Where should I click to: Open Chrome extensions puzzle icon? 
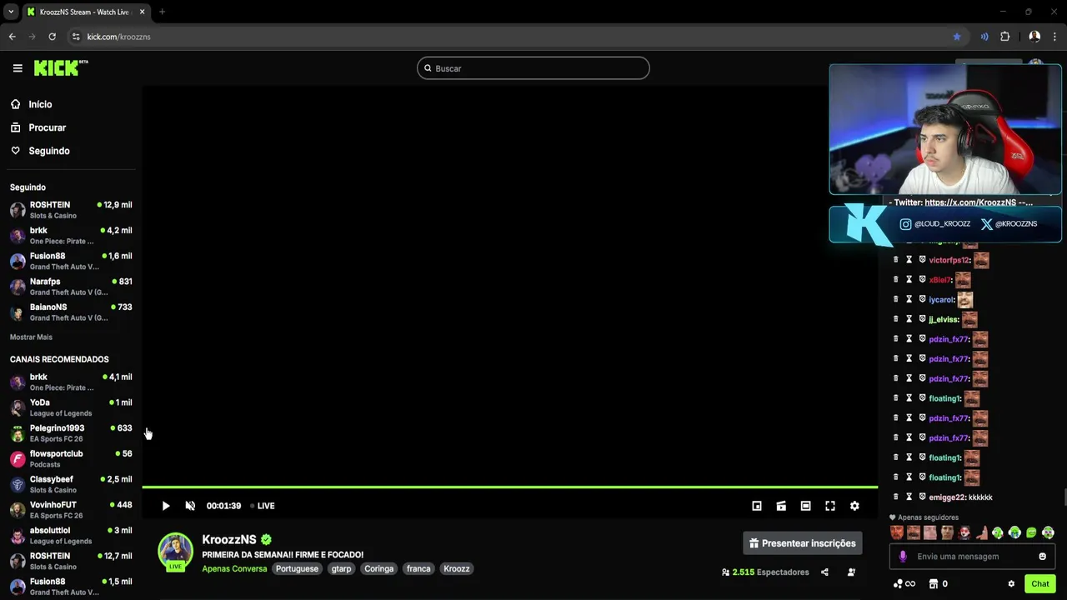click(1005, 37)
